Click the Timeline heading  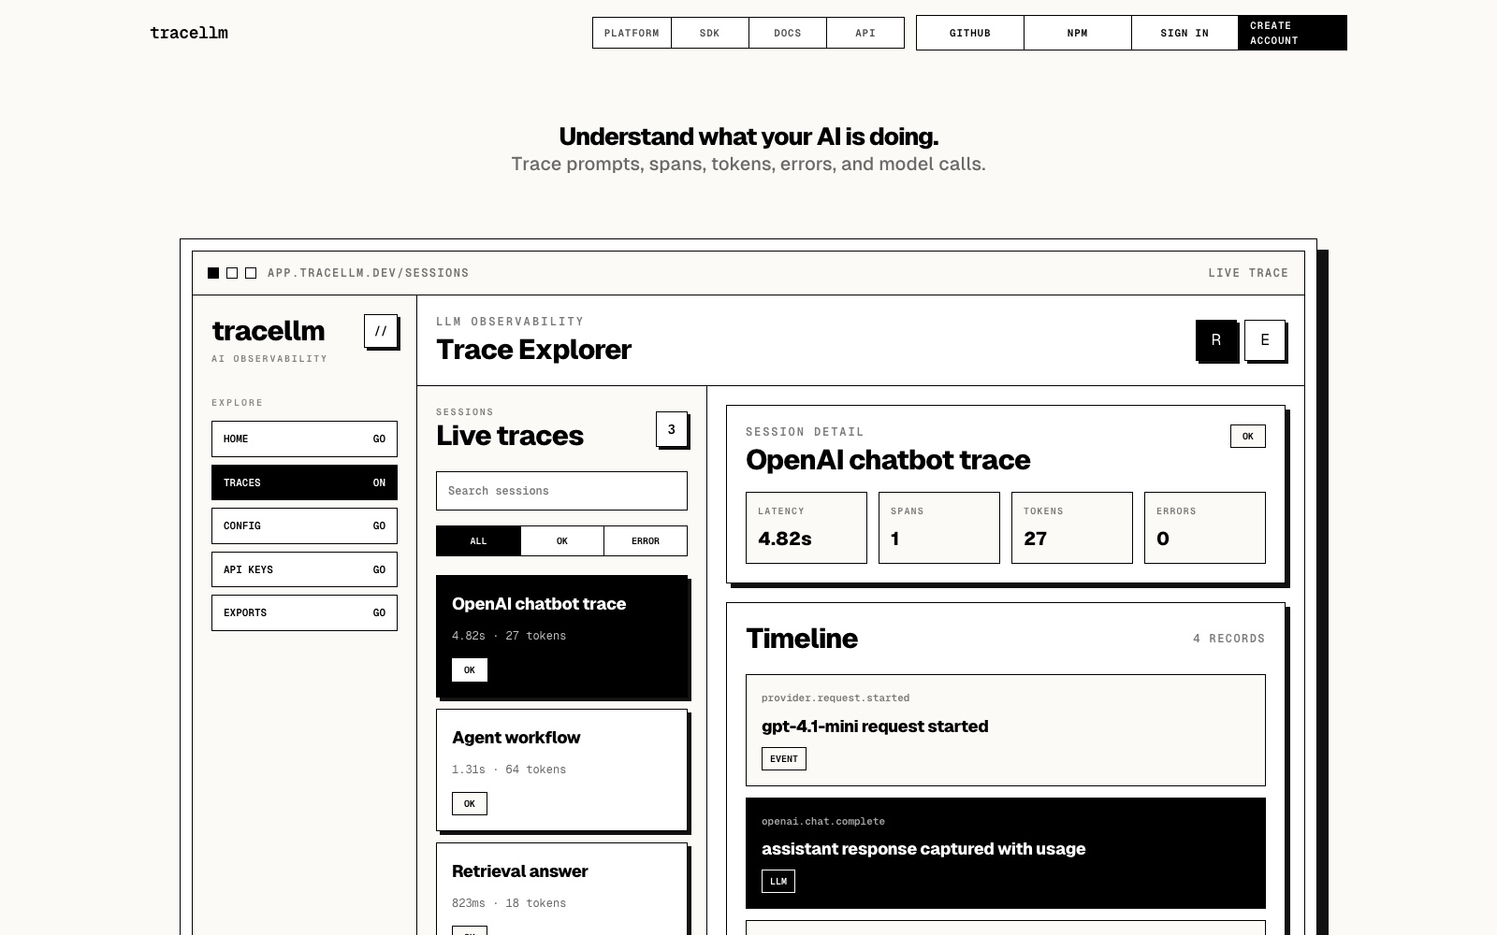coord(802,639)
